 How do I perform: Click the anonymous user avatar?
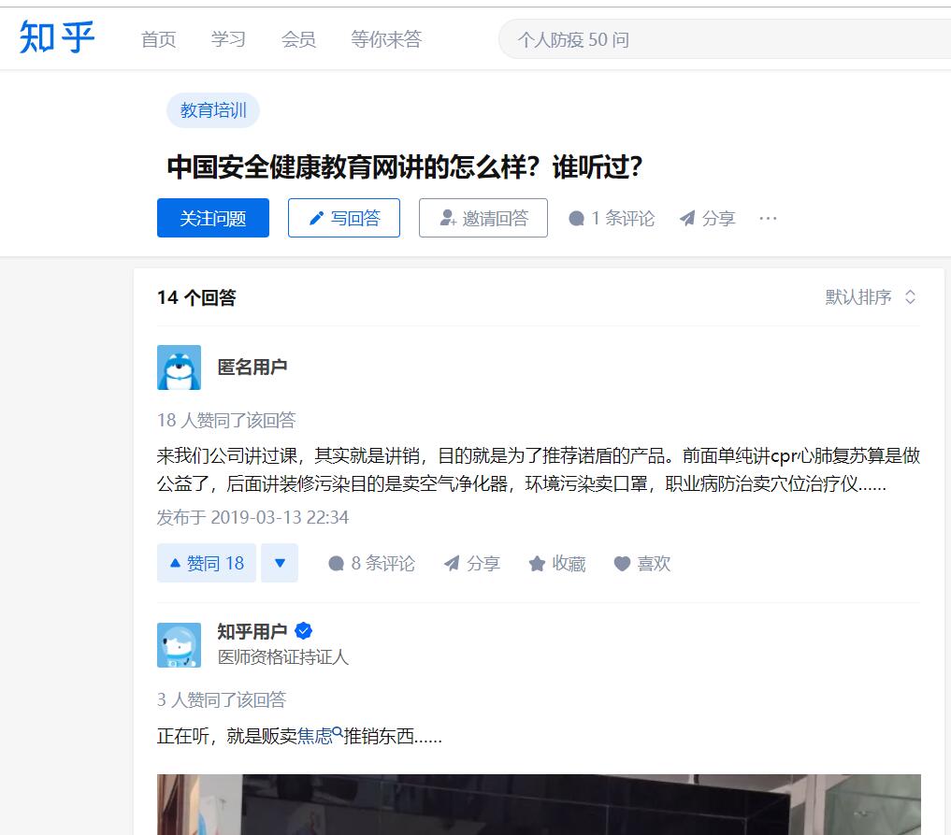(179, 367)
